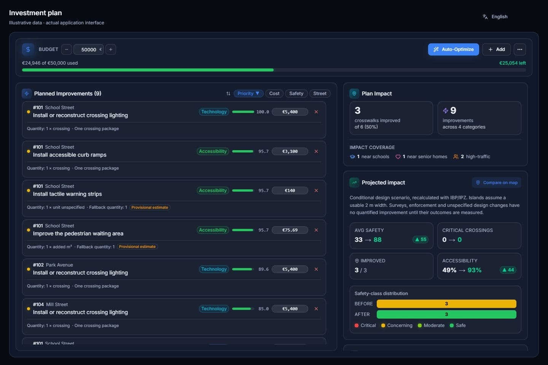Sort improvements by Cost

pyautogui.click(x=274, y=94)
